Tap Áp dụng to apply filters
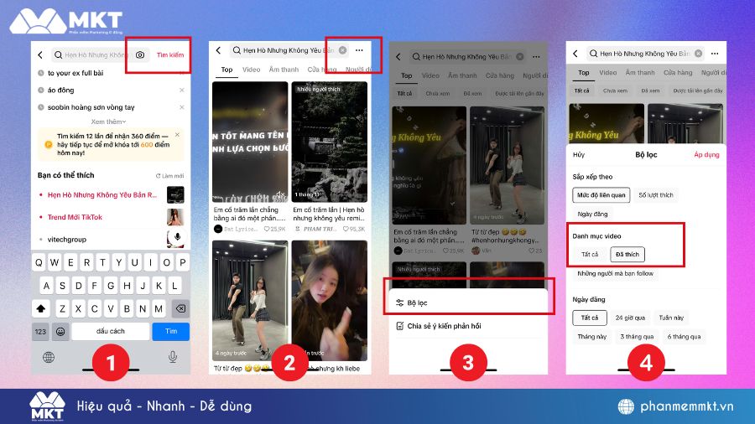 tap(706, 155)
